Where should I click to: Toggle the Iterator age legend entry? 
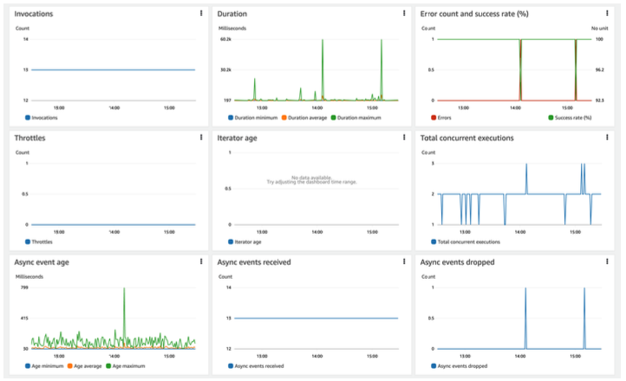(245, 242)
